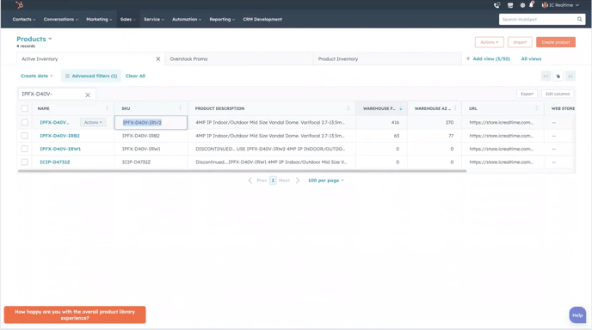Expand the Conversations menu

point(61,19)
